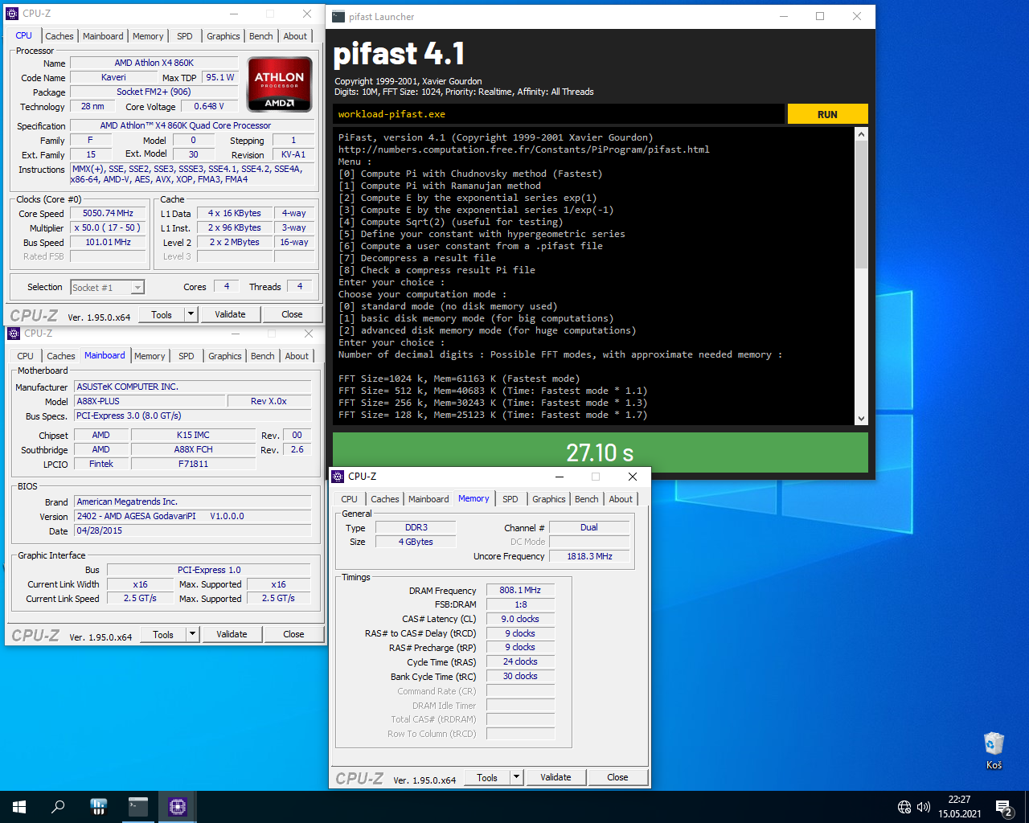This screenshot has height=823, width=1029.
Task: Click the Core Speed value 5050.74 MHz
Action: pyautogui.click(x=109, y=213)
